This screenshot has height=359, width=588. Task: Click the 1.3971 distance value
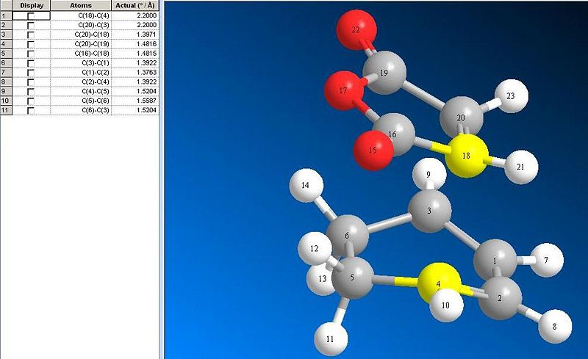tap(146, 35)
